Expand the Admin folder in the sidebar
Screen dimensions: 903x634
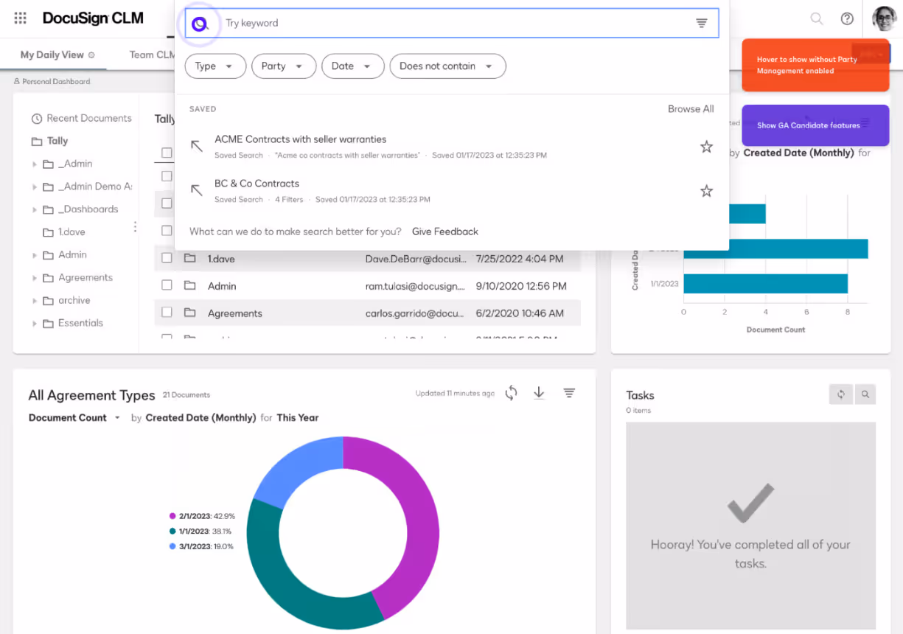(34, 254)
